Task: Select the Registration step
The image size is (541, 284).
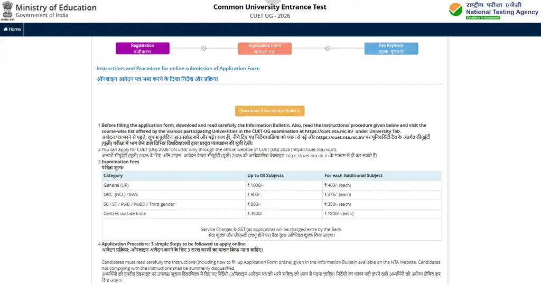Action: pyautogui.click(x=142, y=49)
